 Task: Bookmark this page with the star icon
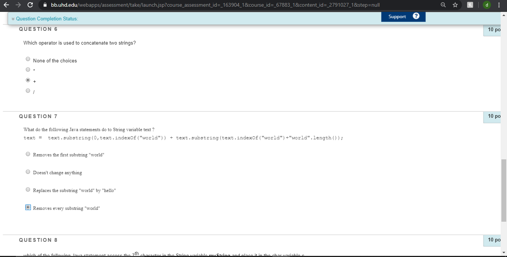point(455,5)
